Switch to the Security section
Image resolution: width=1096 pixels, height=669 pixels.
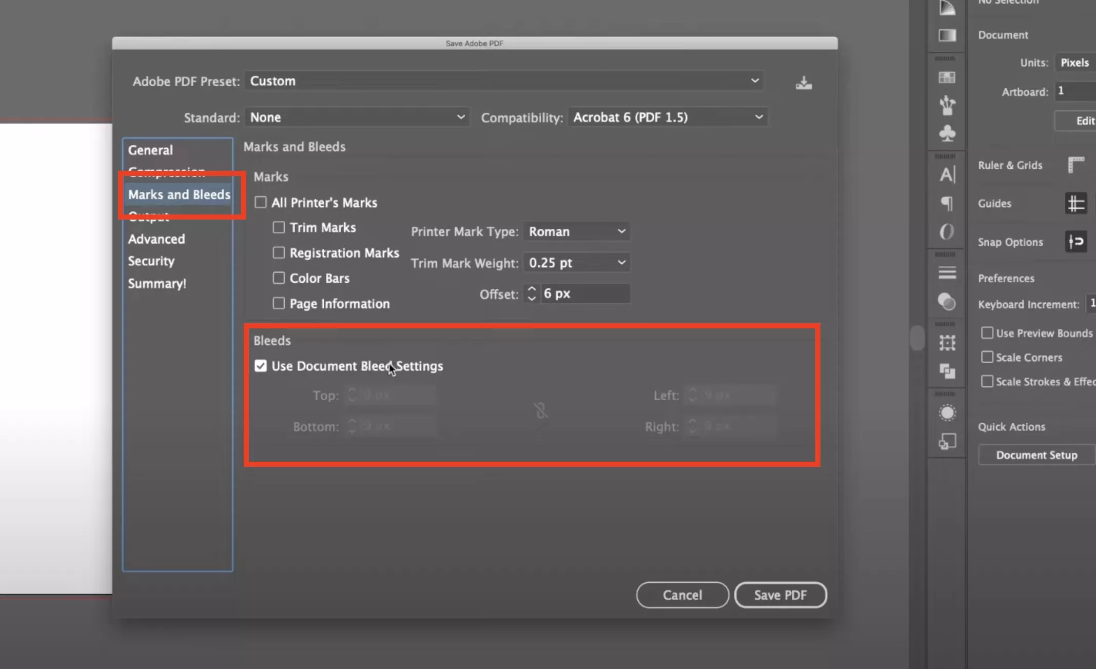coord(151,261)
